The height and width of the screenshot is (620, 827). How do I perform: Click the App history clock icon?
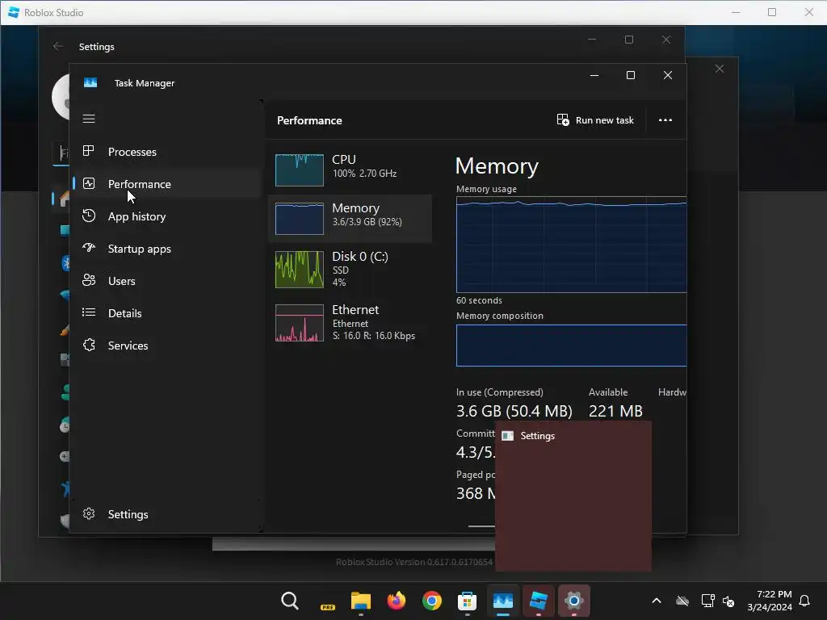tap(89, 216)
